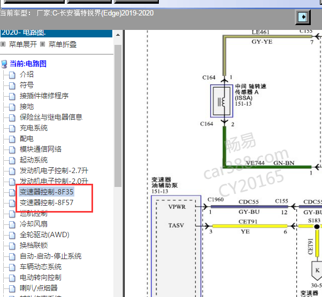Click the 中间轴转速传感器 A component symbol
322x297 pixels.
point(221,101)
